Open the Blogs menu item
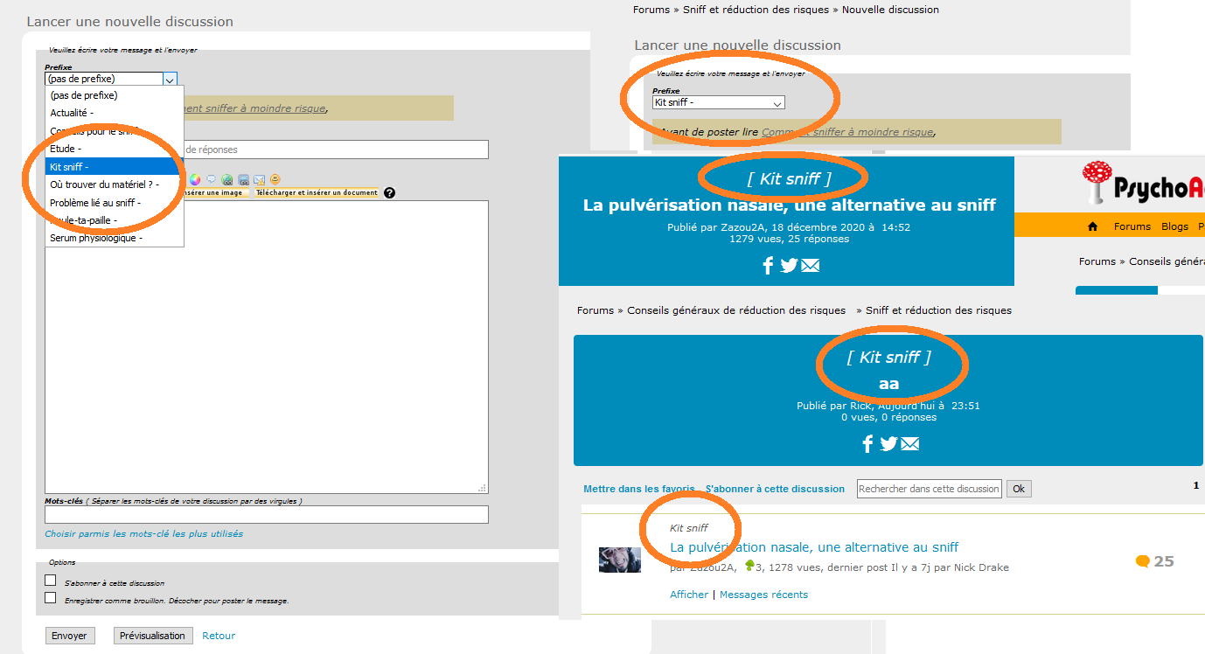 [x=1174, y=226]
